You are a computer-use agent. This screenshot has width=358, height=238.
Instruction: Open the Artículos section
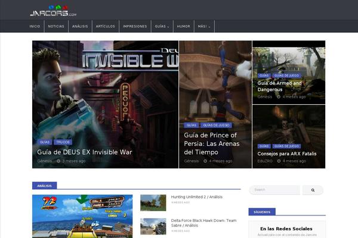coord(106,26)
